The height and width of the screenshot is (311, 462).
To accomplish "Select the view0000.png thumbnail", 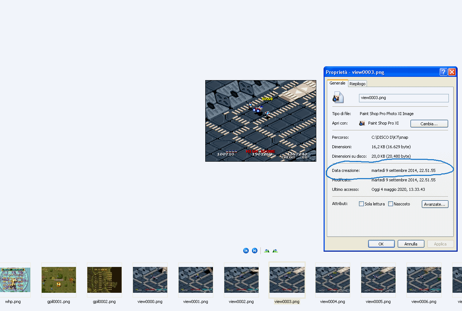I will (x=150, y=280).
